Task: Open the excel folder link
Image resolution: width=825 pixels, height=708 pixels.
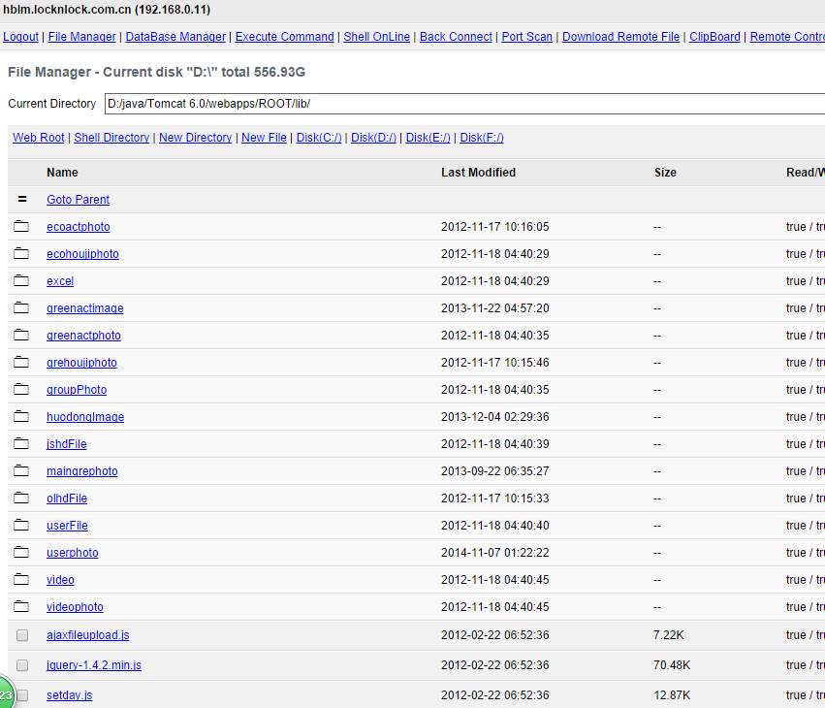Action: 60,281
